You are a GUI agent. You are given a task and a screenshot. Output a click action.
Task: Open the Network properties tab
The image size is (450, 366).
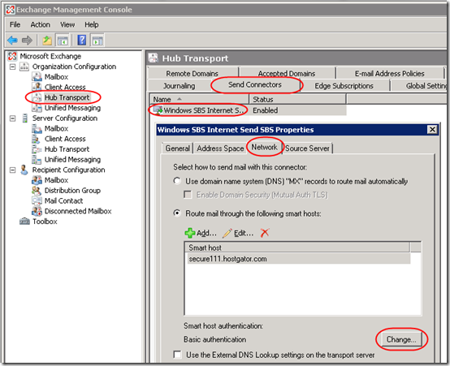(264, 147)
